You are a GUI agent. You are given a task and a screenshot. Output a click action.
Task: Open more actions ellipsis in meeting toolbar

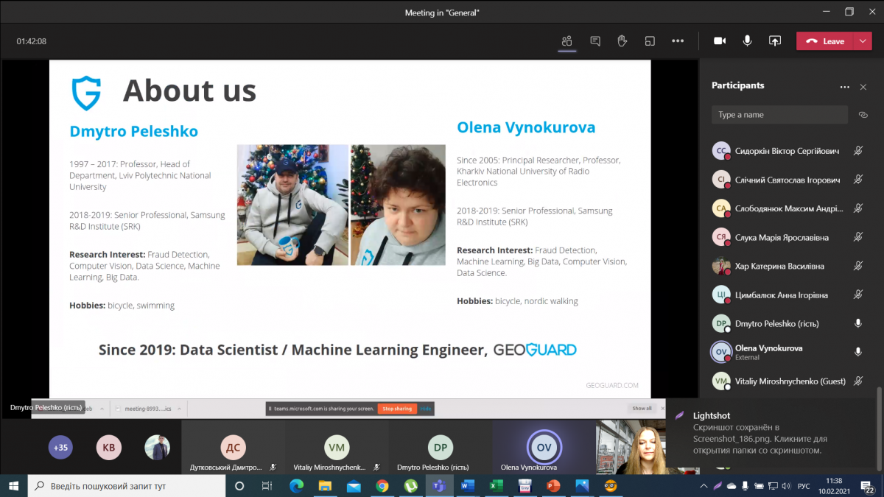[678, 41]
